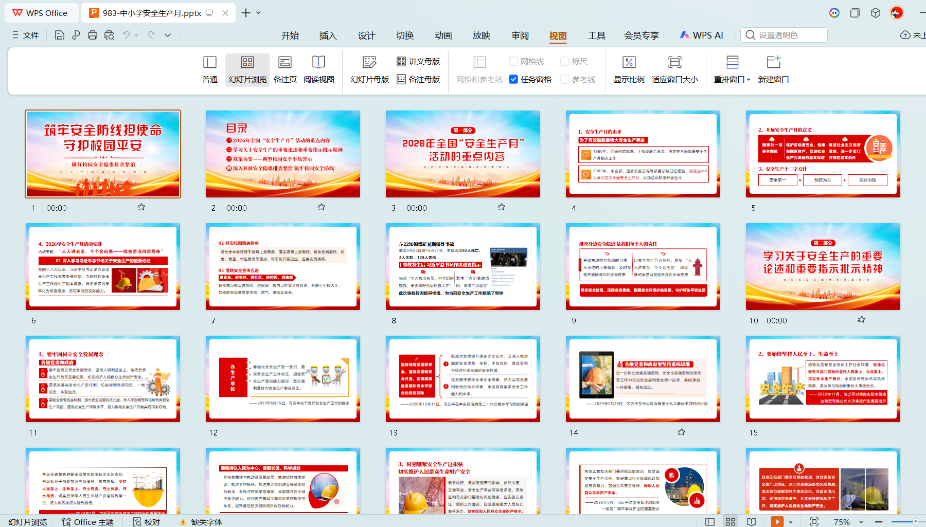Viewport: 926px width, 527px height.
Task: Click the cube icon in title bar
Action: [x=876, y=13]
